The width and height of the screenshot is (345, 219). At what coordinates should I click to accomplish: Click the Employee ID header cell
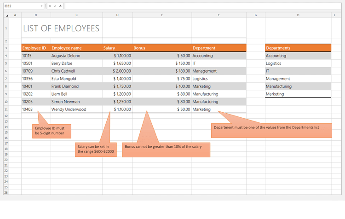coord(35,48)
